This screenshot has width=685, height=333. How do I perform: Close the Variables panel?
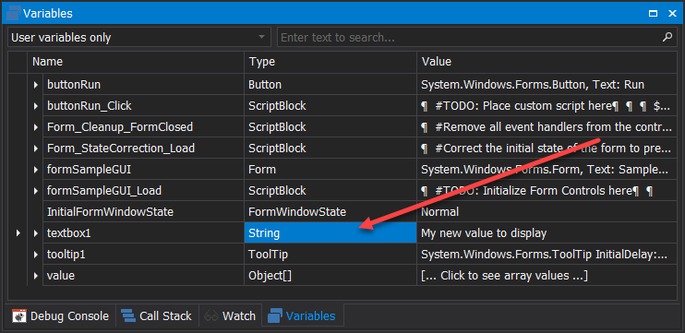tap(672, 14)
